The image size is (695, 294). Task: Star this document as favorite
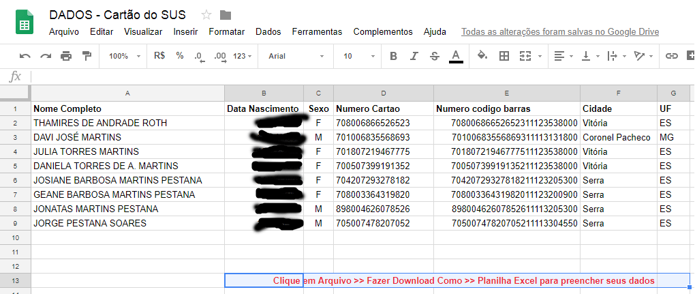click(206, 16)
